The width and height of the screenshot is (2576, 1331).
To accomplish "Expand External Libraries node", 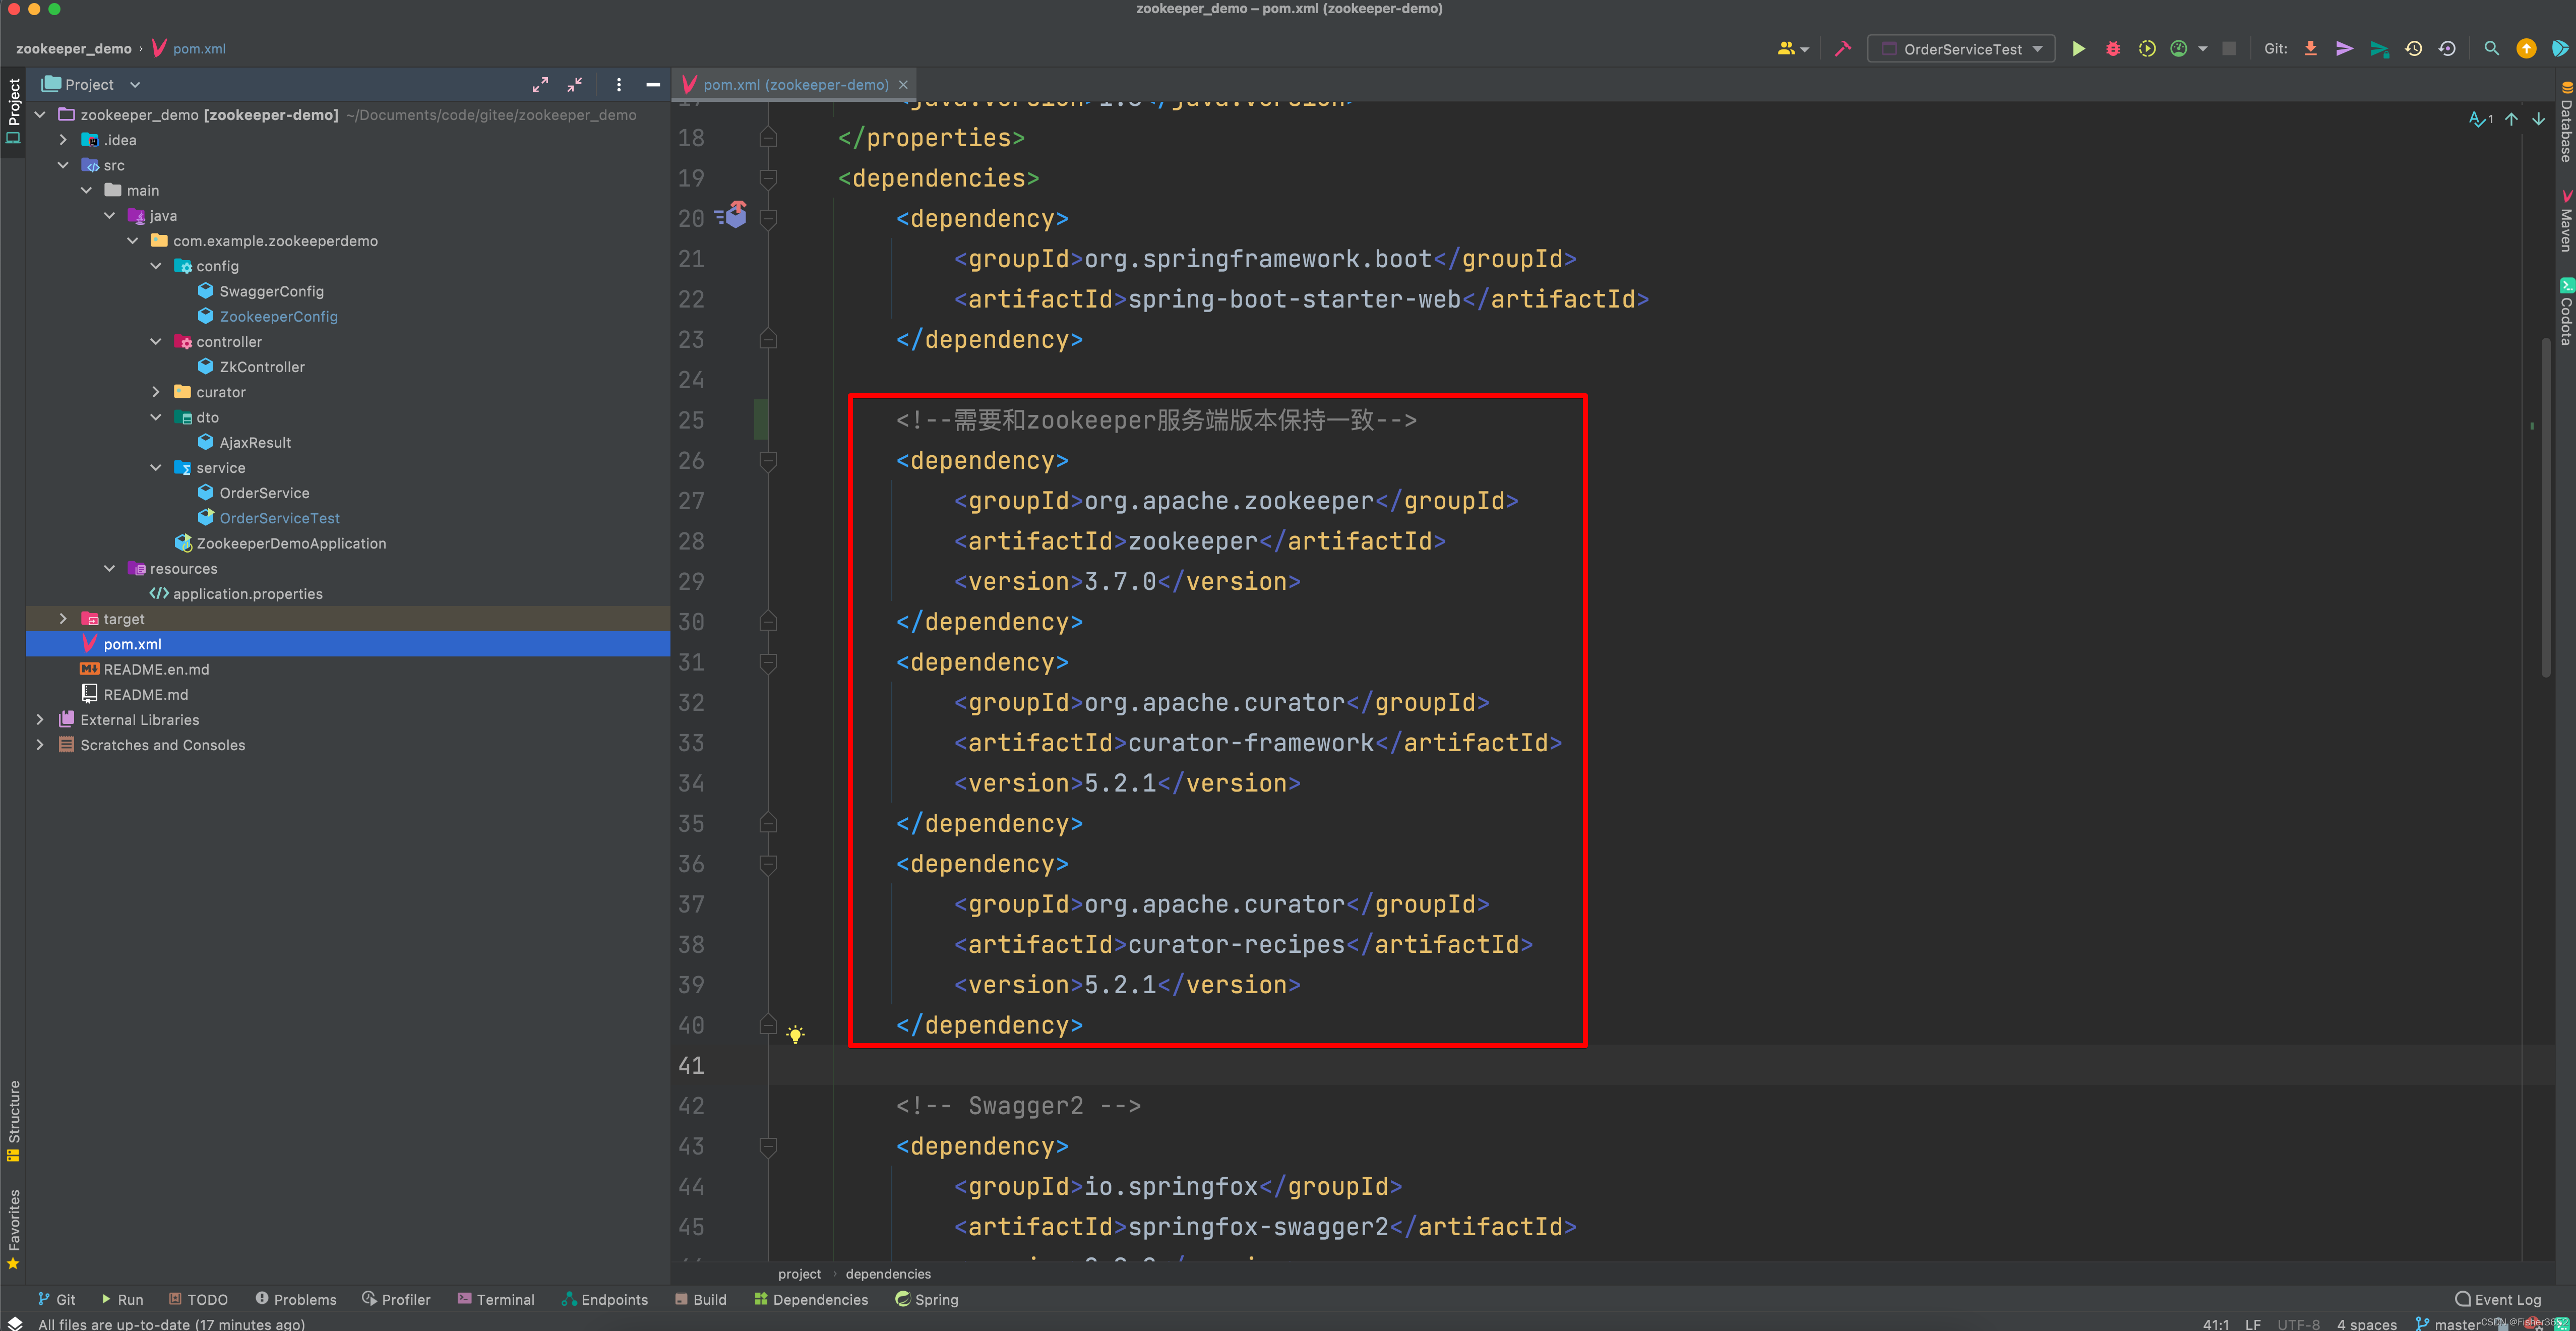I will pyautogui.click(x=40, y=720).
